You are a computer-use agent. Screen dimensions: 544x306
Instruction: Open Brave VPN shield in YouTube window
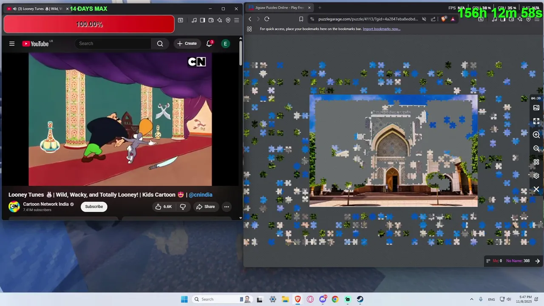coord(228,20)
